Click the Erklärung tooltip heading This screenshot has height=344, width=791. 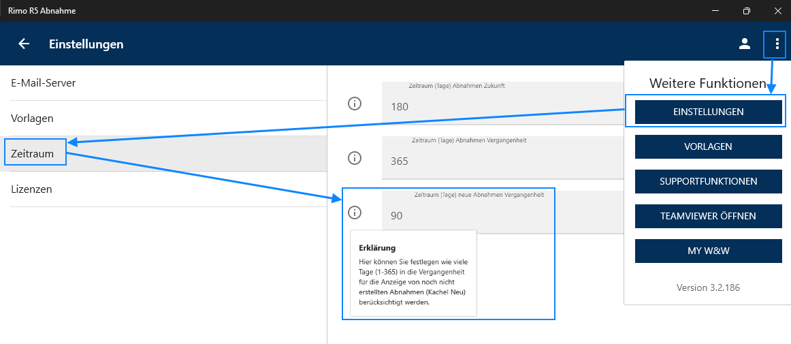click(x=377, y=248)
